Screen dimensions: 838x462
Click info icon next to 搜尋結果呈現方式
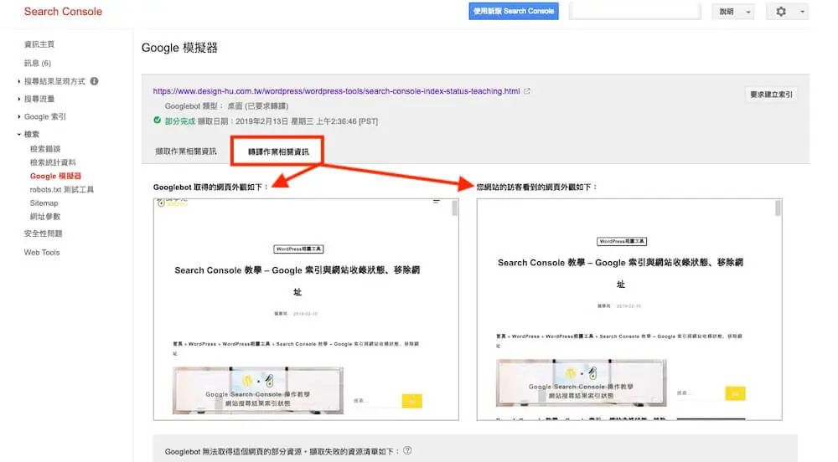point(94,81)
